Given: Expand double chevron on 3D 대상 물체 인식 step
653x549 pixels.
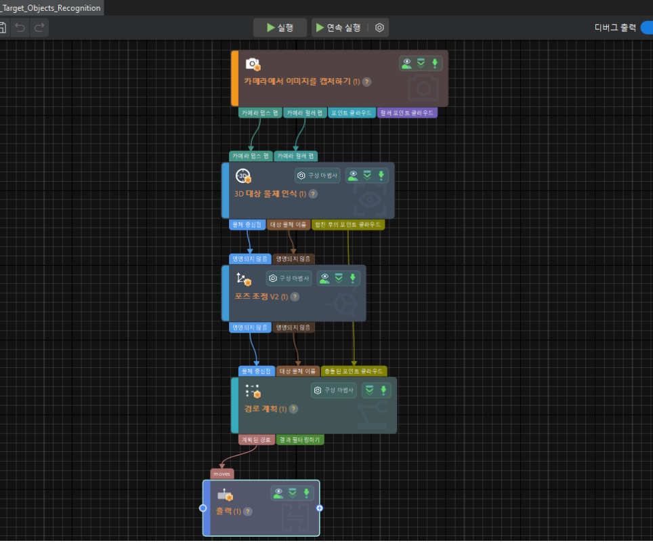Looking at the screenshot, I should tap(367, 176).
